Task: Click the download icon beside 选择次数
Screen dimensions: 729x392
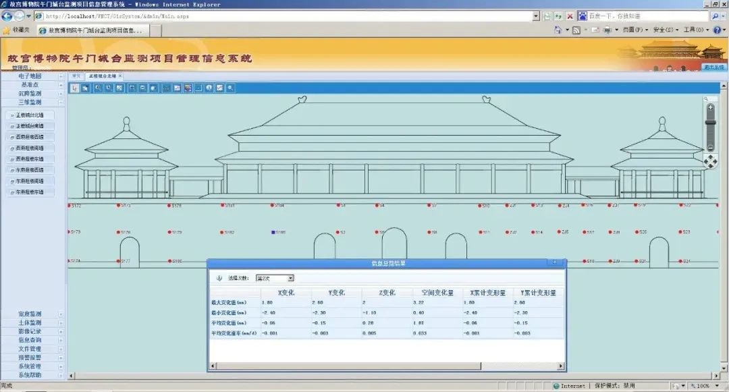Action: [219, 278]
